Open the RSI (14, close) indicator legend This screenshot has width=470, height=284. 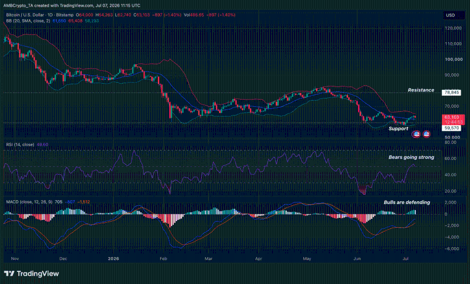20,144
